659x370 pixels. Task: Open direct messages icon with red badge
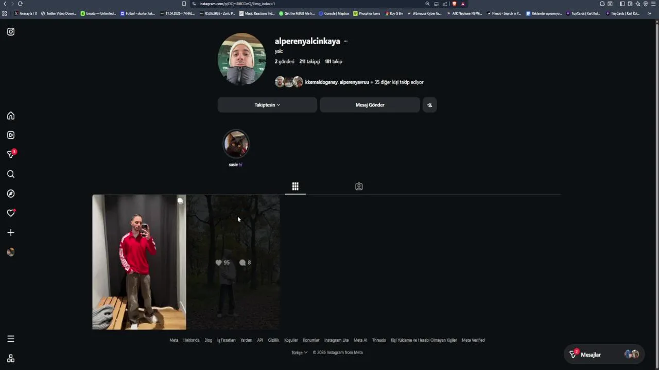click(x=11, y=154)
